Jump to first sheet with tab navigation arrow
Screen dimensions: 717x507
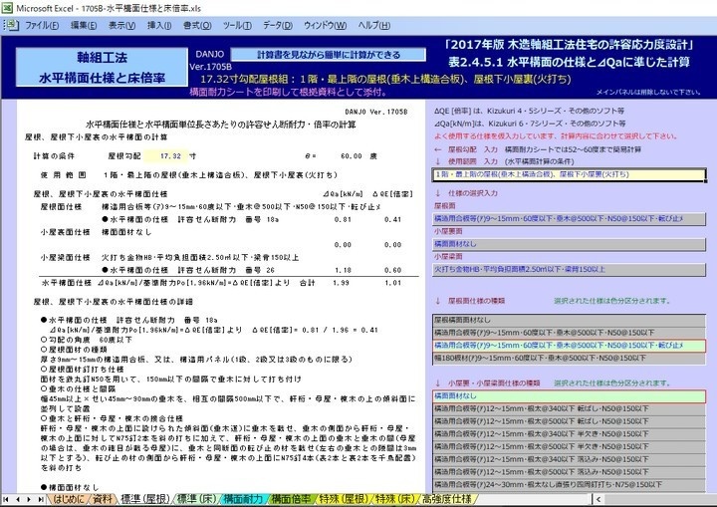pyautogui.click(x=6, y=500)
